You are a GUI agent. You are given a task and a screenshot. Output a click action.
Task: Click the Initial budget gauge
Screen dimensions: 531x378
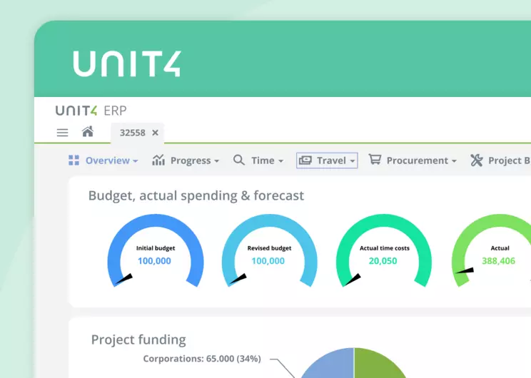[x=156, y=250]
